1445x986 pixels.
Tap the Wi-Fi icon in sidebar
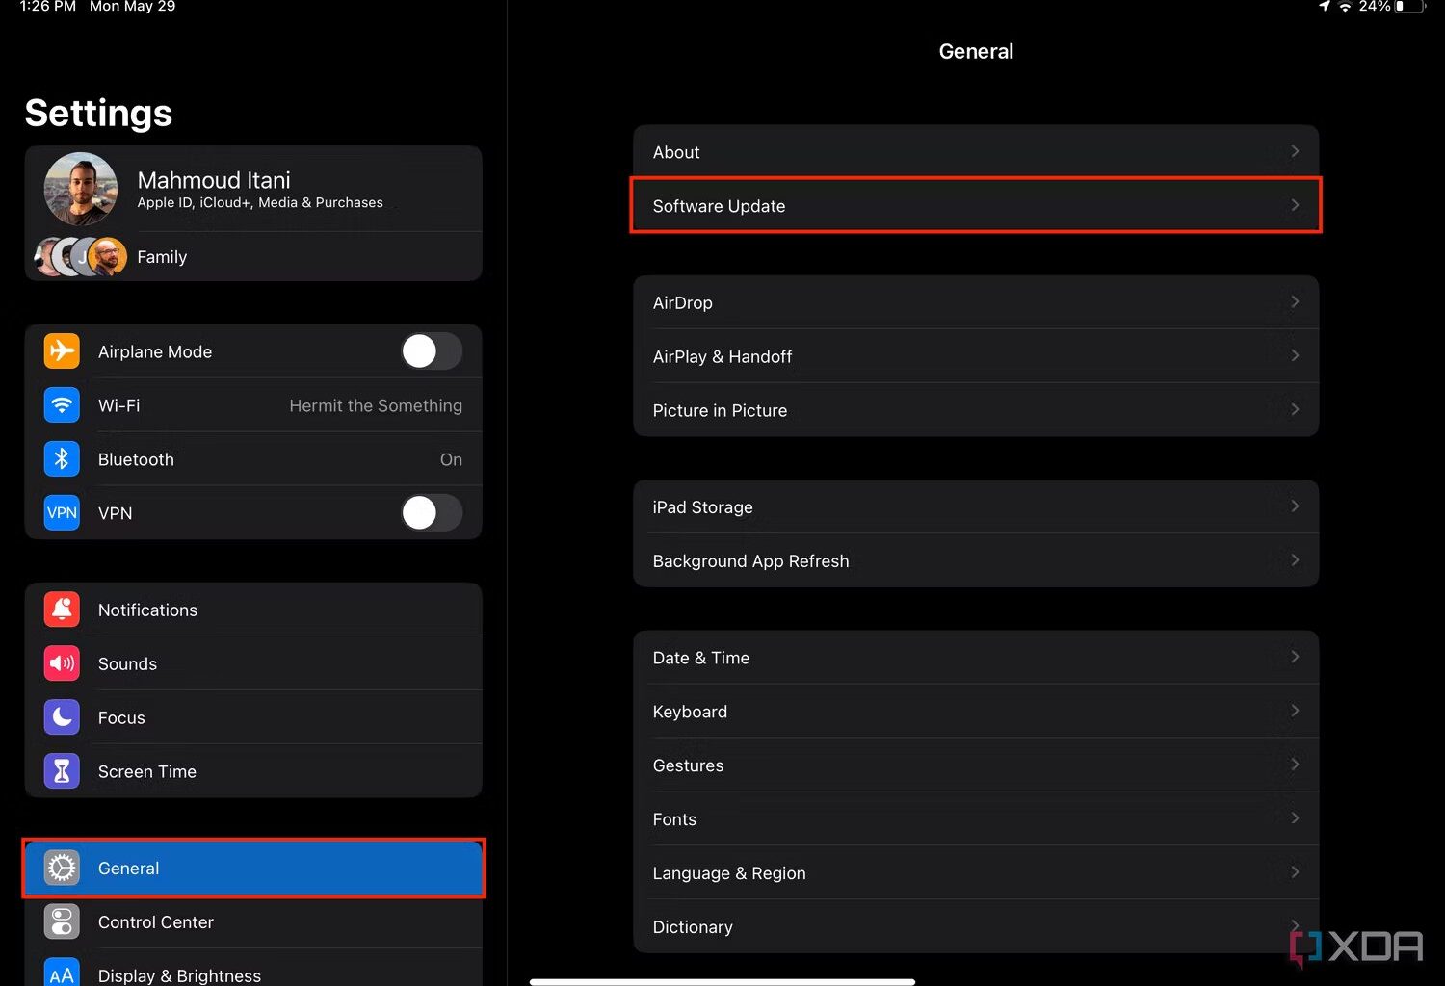(x=62, y=405)
